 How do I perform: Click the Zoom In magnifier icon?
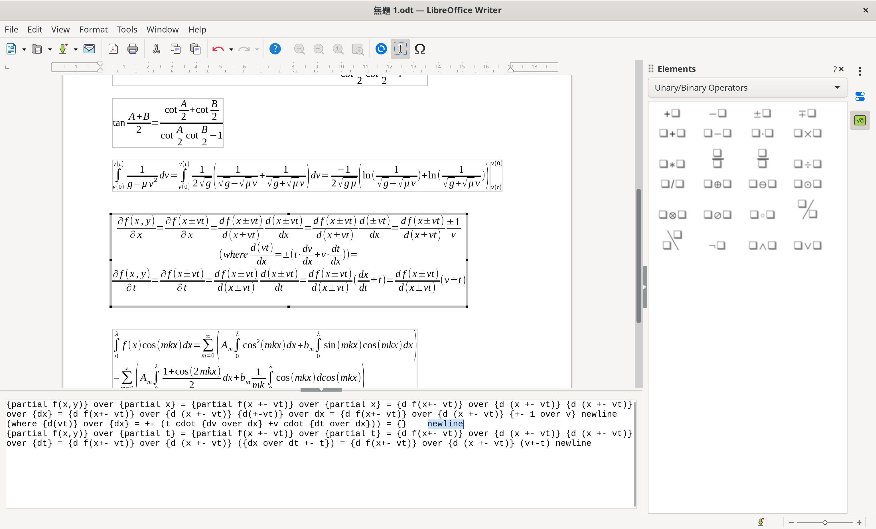pos(299,49)
